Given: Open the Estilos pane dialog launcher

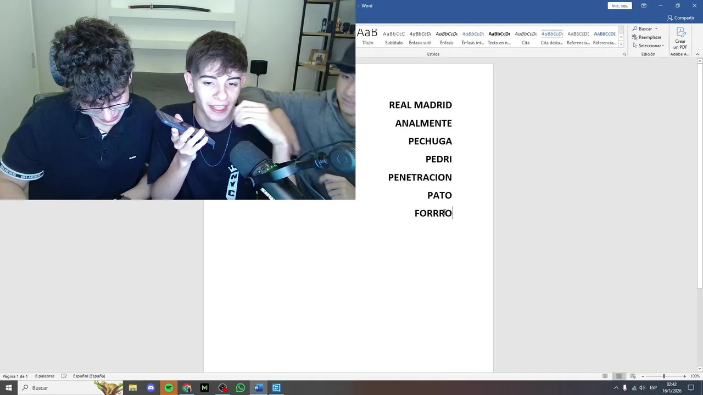Looking at the screenshot, I should tap(624, 54).
